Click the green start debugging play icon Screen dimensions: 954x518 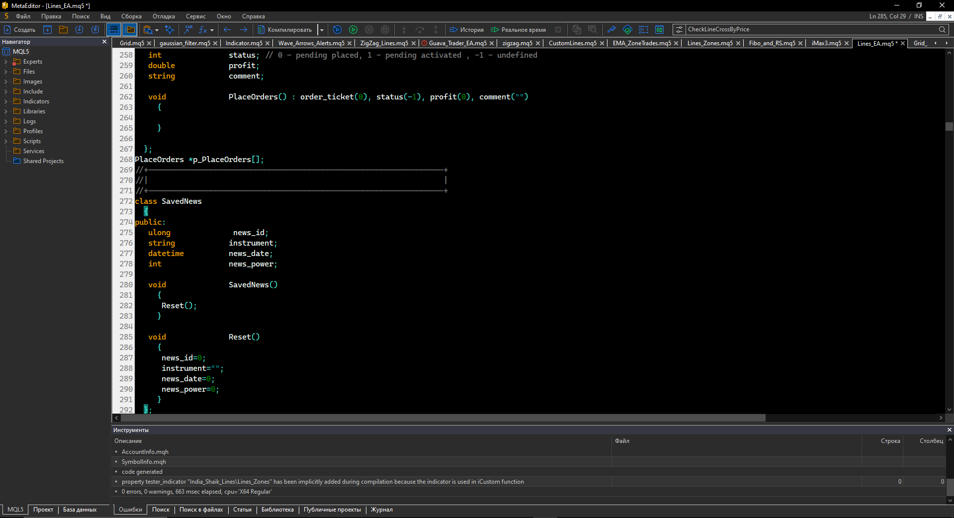[353, 30]
